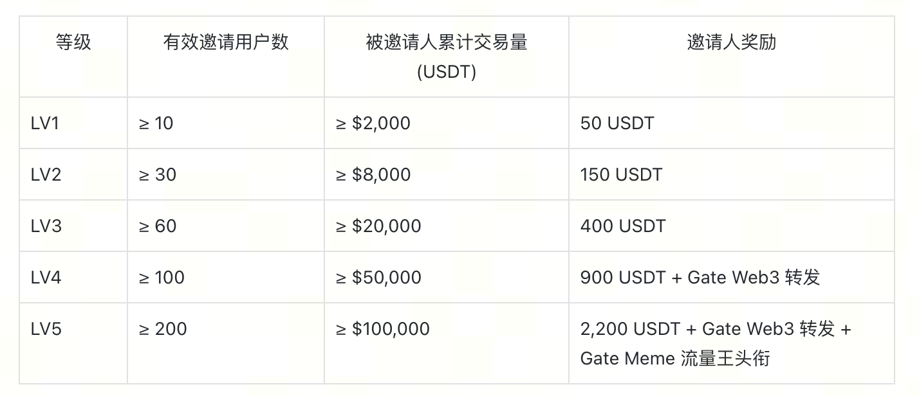Select the LV1 level cell
The image size is (919, 396).
[45, 123]
